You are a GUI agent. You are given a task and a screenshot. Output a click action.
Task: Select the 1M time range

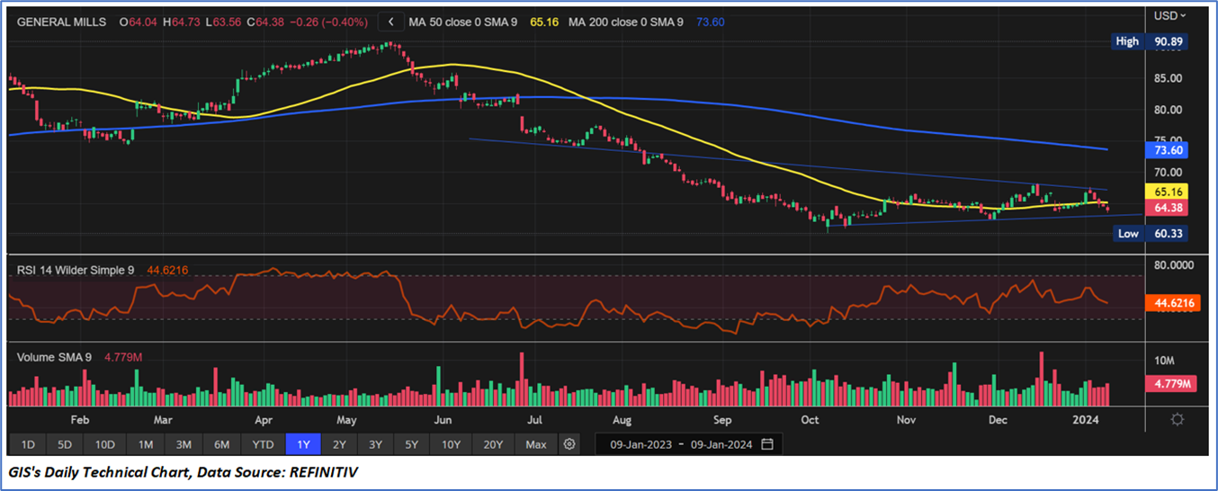pyautogui.click(x=146, y=444)
